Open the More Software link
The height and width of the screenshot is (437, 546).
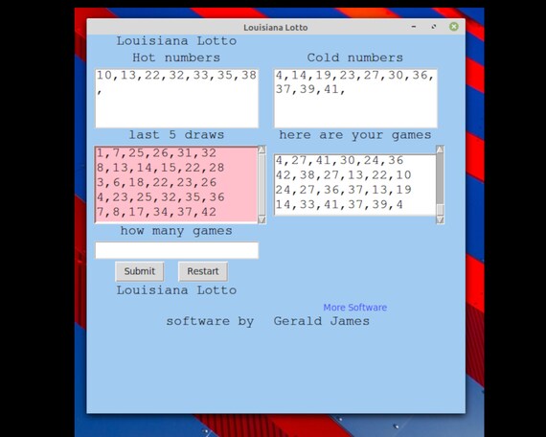(354, 308)
